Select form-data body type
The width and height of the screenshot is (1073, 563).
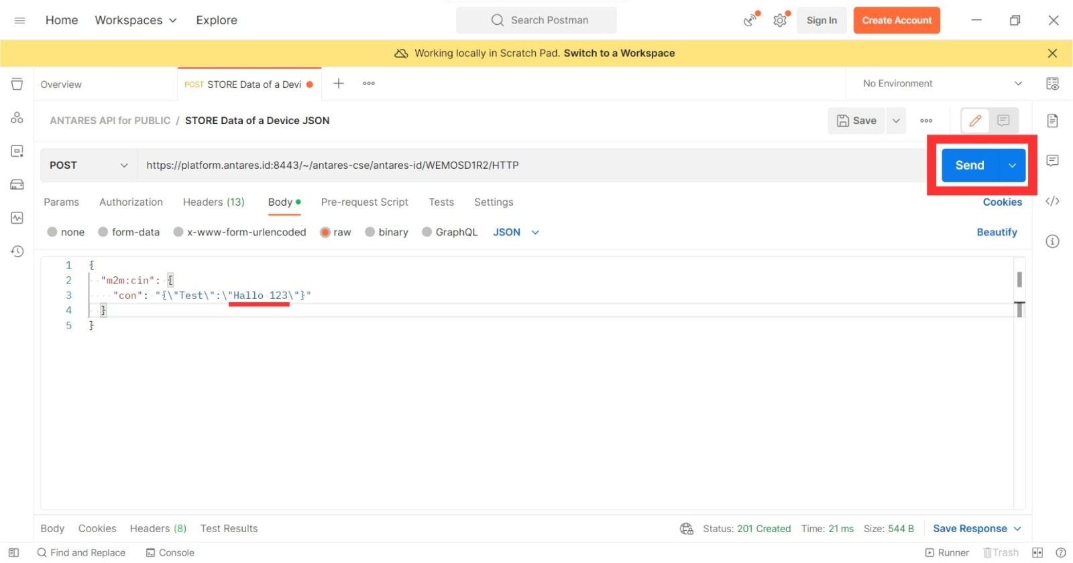[x=129, y=232]
